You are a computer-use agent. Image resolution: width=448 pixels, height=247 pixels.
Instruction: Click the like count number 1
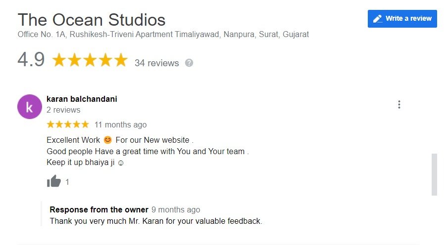(67, 182)
